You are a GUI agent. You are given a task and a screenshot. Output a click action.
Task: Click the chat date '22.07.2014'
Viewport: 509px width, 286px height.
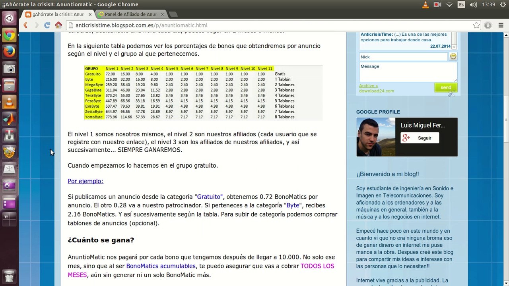coord(440,46)
